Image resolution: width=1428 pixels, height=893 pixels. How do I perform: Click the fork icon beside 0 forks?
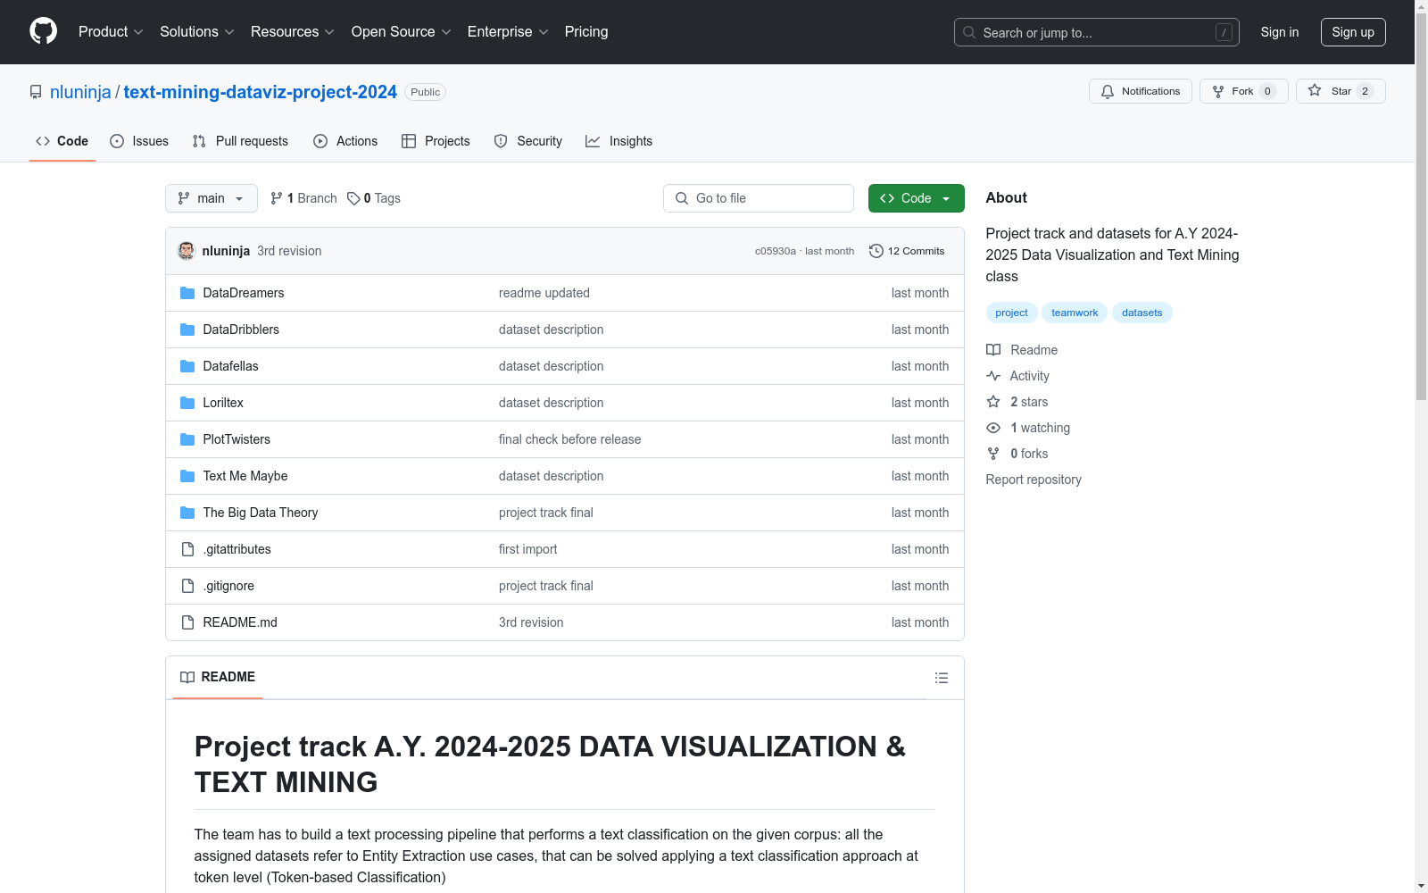993,454
